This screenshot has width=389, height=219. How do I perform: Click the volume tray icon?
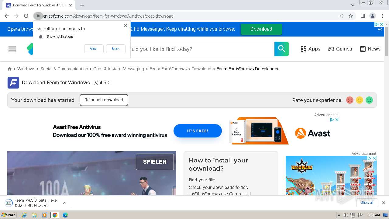click(x=346, y=215)
